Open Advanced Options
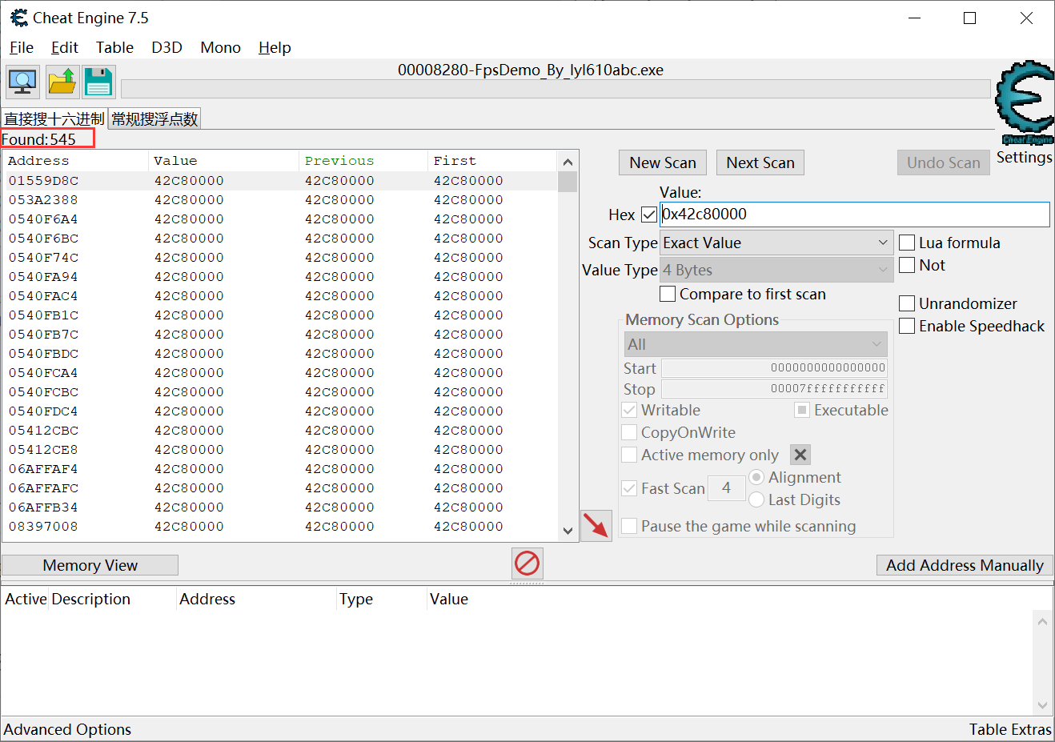Image resolution: width=1055 pixels, height=742 pixels. coord(67,729)
